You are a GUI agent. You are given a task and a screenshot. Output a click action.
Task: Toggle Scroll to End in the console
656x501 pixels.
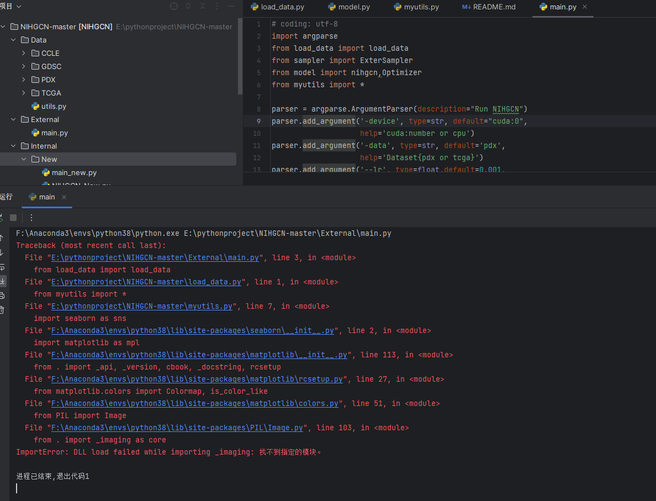coord(3,281)
